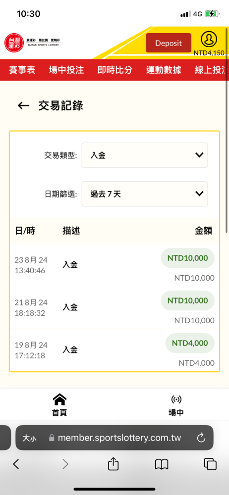Tap the Taiwan Sports Lottery logo
This screenshot has width=229, height=495.
pos(32,43)
